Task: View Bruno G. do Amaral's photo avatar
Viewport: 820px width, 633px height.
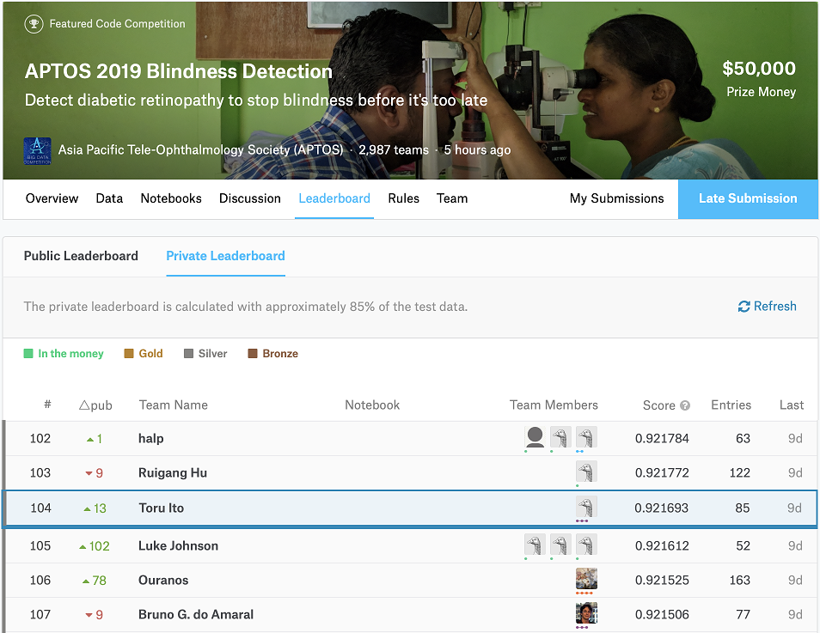Action: click(586, 613)
